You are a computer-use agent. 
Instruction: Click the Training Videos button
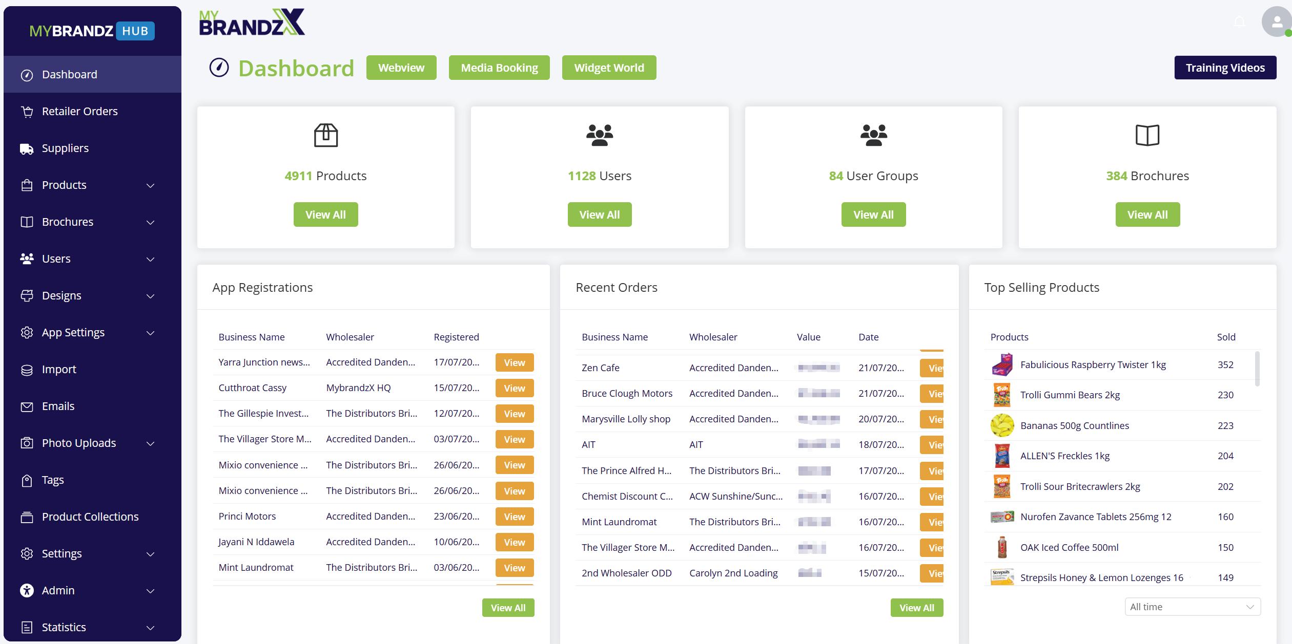(1225, 68)
